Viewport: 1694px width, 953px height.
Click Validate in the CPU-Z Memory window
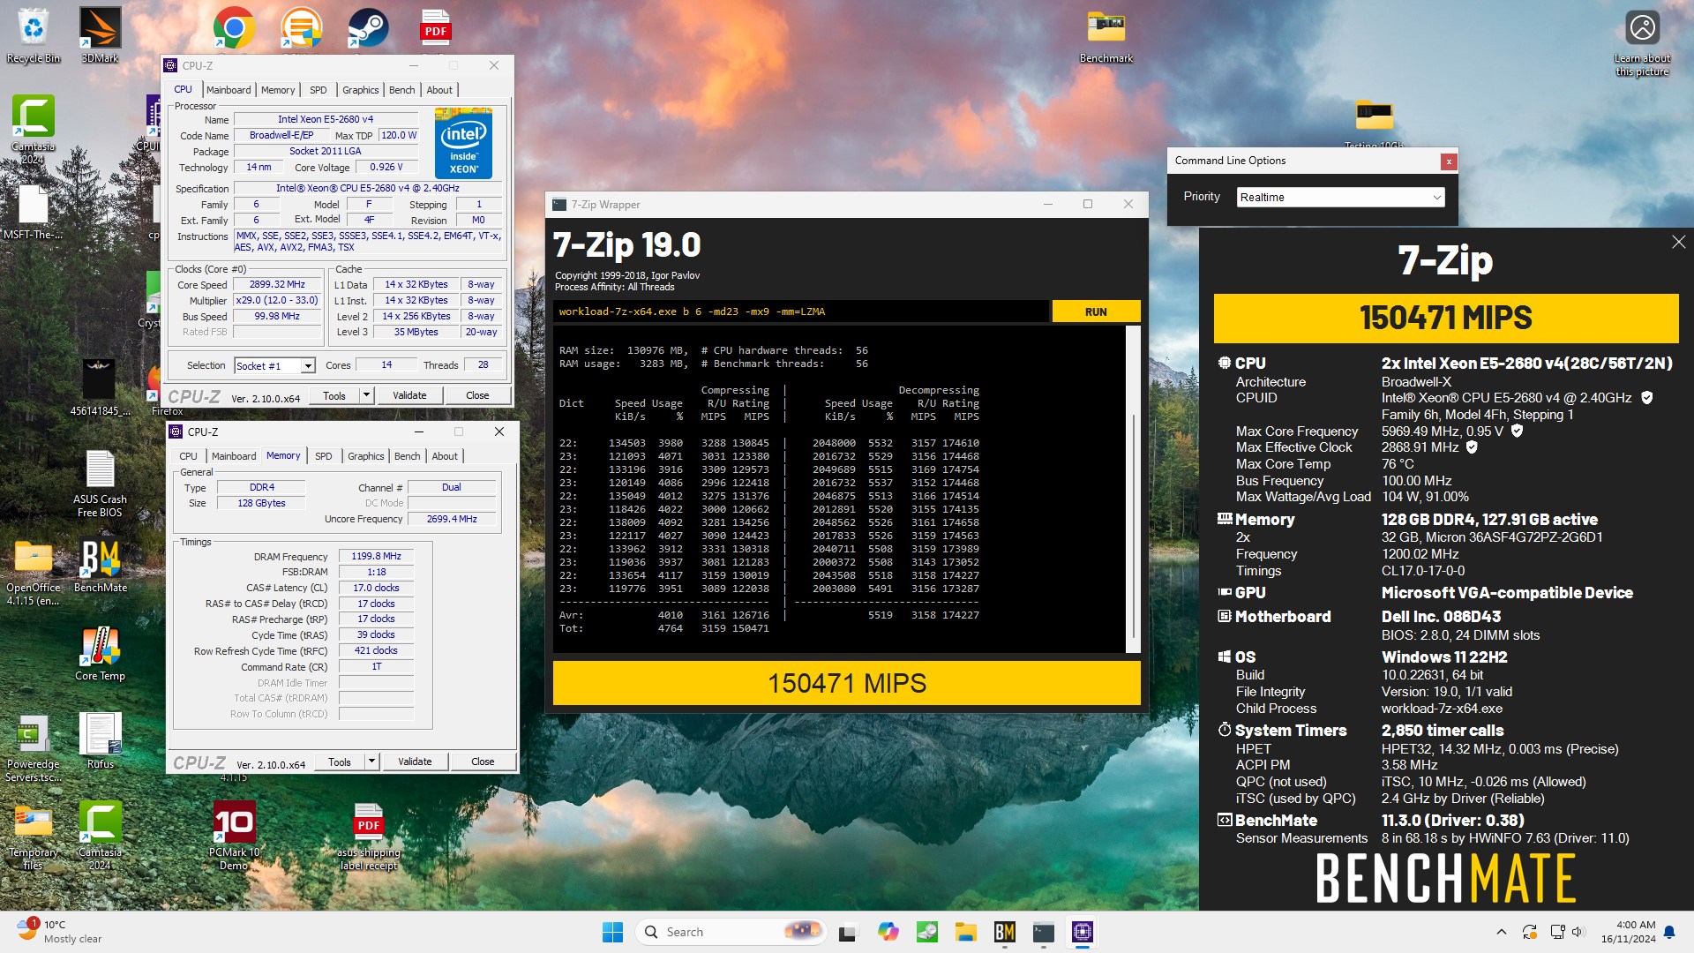point(415,762)
